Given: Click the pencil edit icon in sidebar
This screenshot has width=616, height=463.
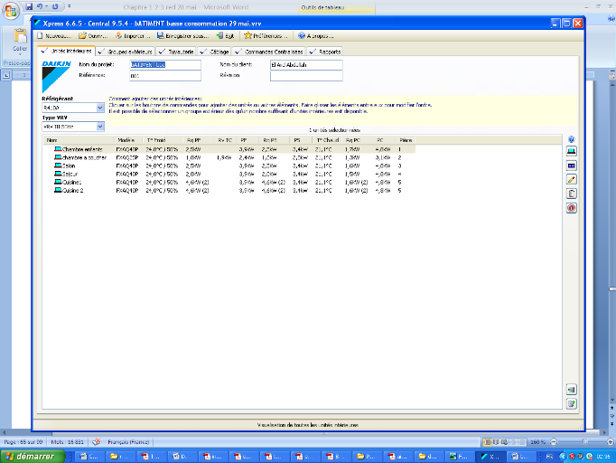Looking at the screenshot, I should [571, 180].
